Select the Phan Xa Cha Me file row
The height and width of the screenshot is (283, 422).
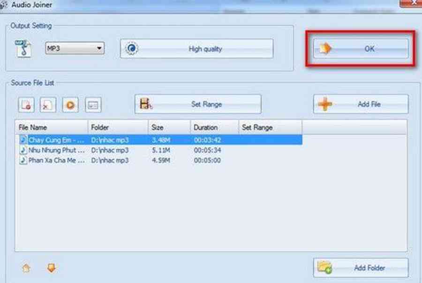coord(56,161)
